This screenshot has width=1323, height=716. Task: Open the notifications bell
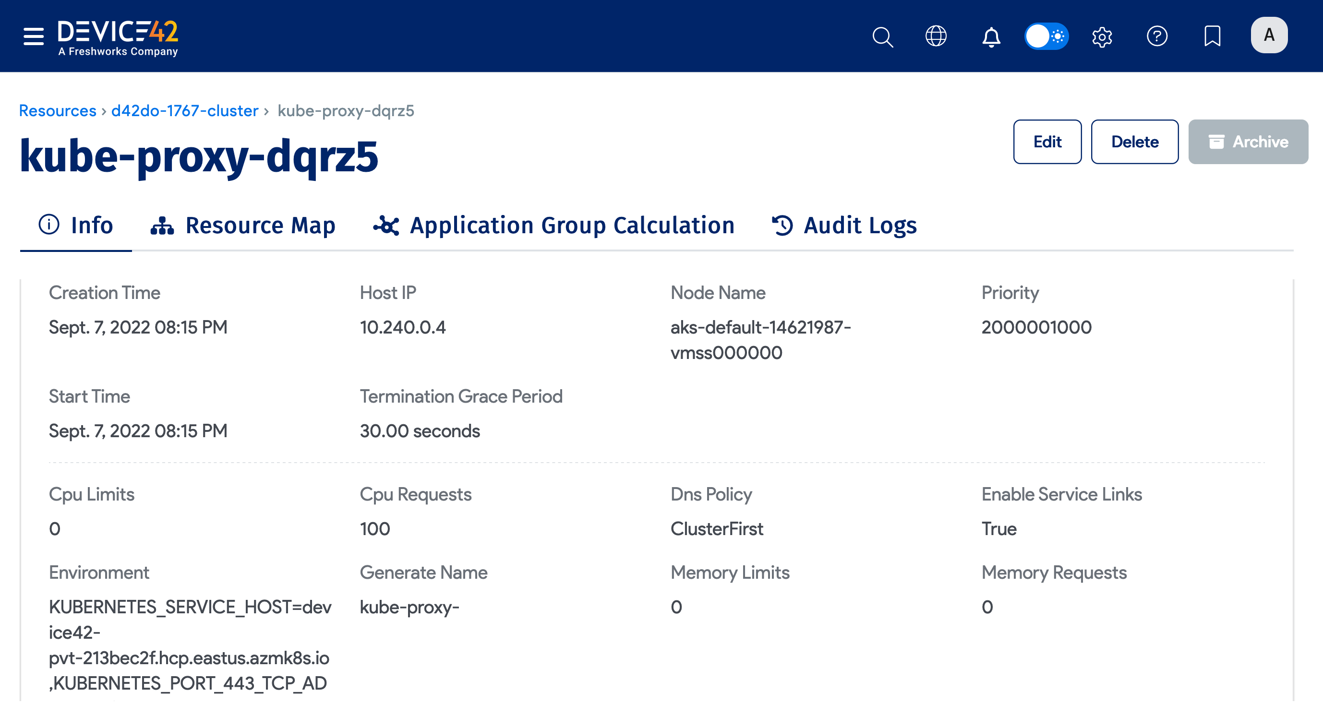[991, 36]
